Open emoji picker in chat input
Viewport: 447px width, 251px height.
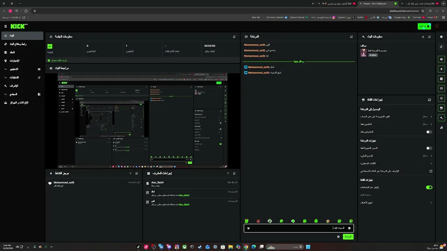(x=349, y=228)
